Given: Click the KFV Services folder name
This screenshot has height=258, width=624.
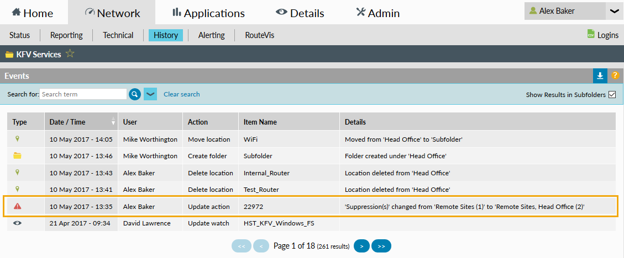Looking at the screenshot, I should click(39, 55).
